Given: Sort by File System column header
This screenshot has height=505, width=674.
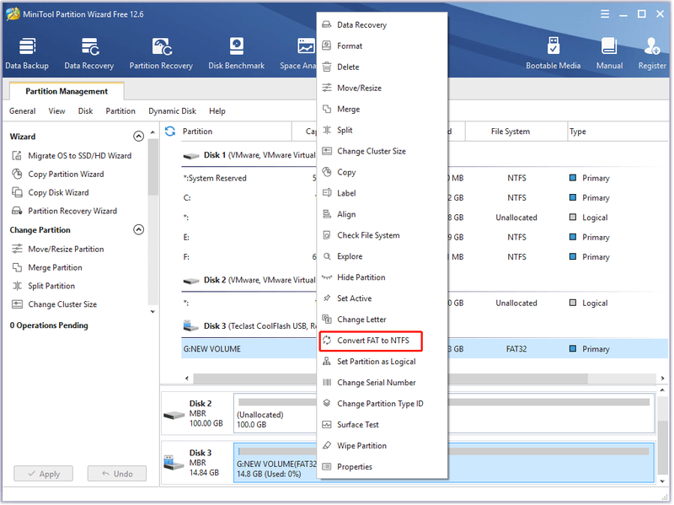Looking at the screenshot, I should pyautogui.click(x=516, y=132).
